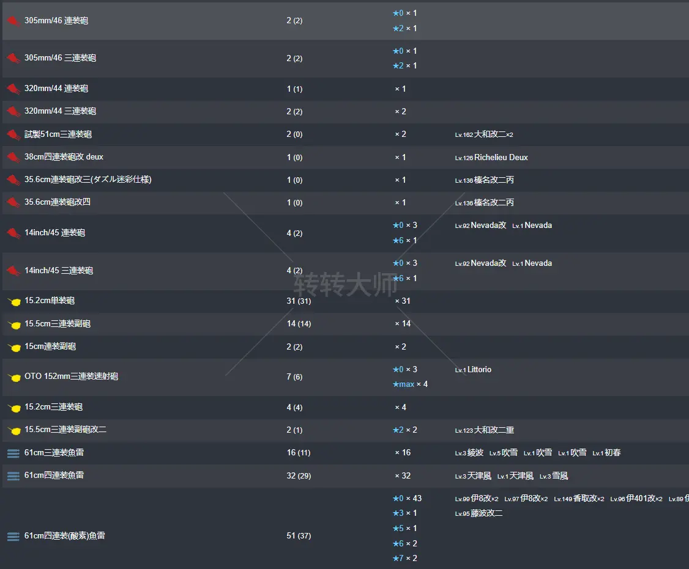
Task: Click the red main gun icon beside 305mm/46 連装砲
Action: [x=13, y=21]
